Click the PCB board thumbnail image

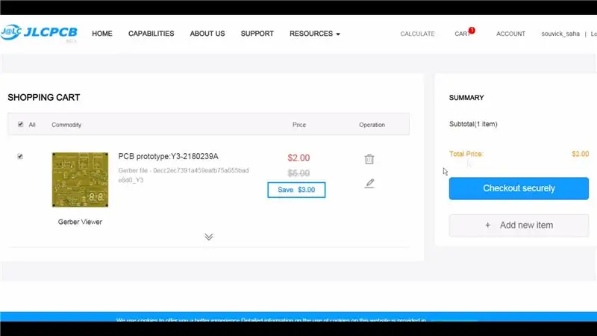pos(80,180)
